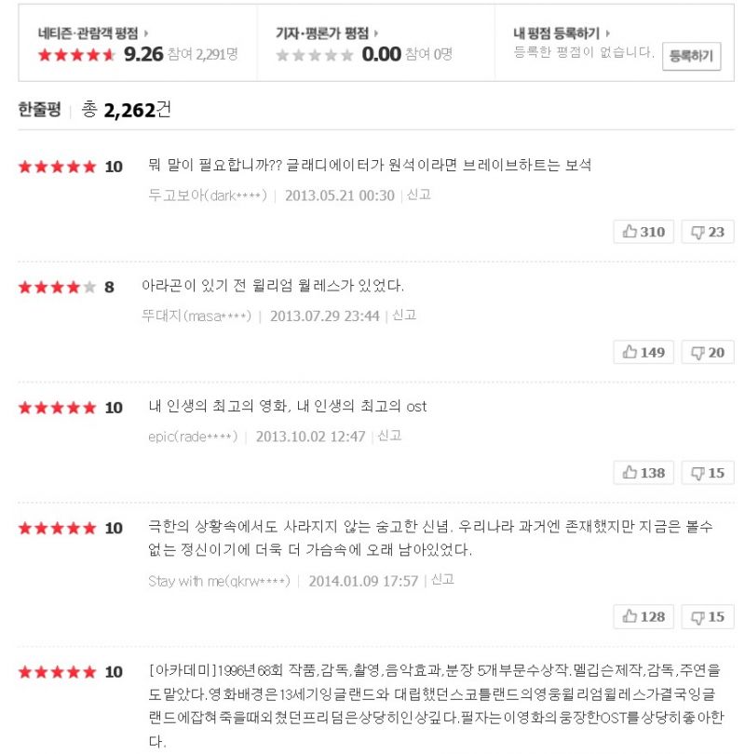Viewport: 745px width, 754px height.
Task: Click the 등록하기 button
Action: click(691, 56)
